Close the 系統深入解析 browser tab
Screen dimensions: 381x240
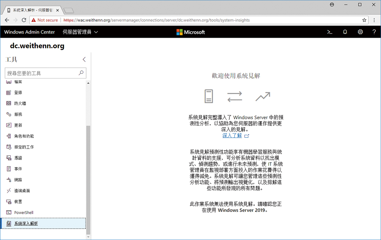(58, 10)
